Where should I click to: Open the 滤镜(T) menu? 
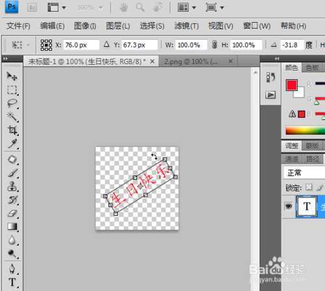[x=187, y=26]
